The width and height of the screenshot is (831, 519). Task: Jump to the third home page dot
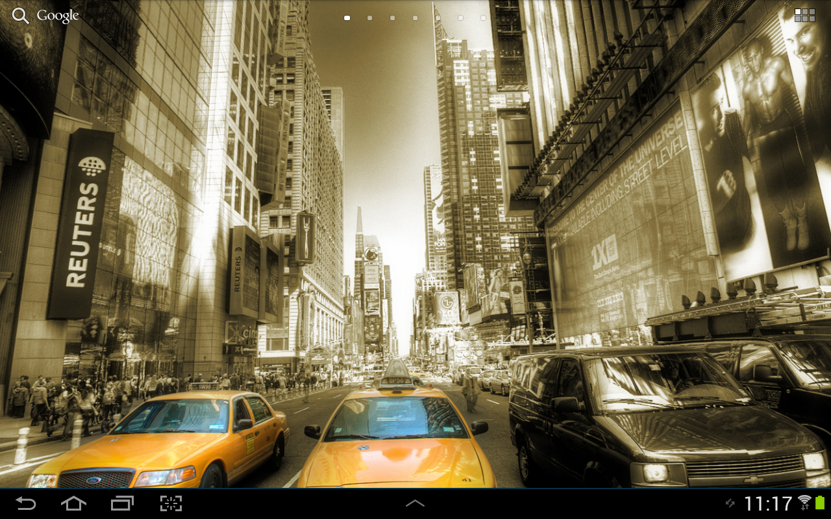coord(393,18)
